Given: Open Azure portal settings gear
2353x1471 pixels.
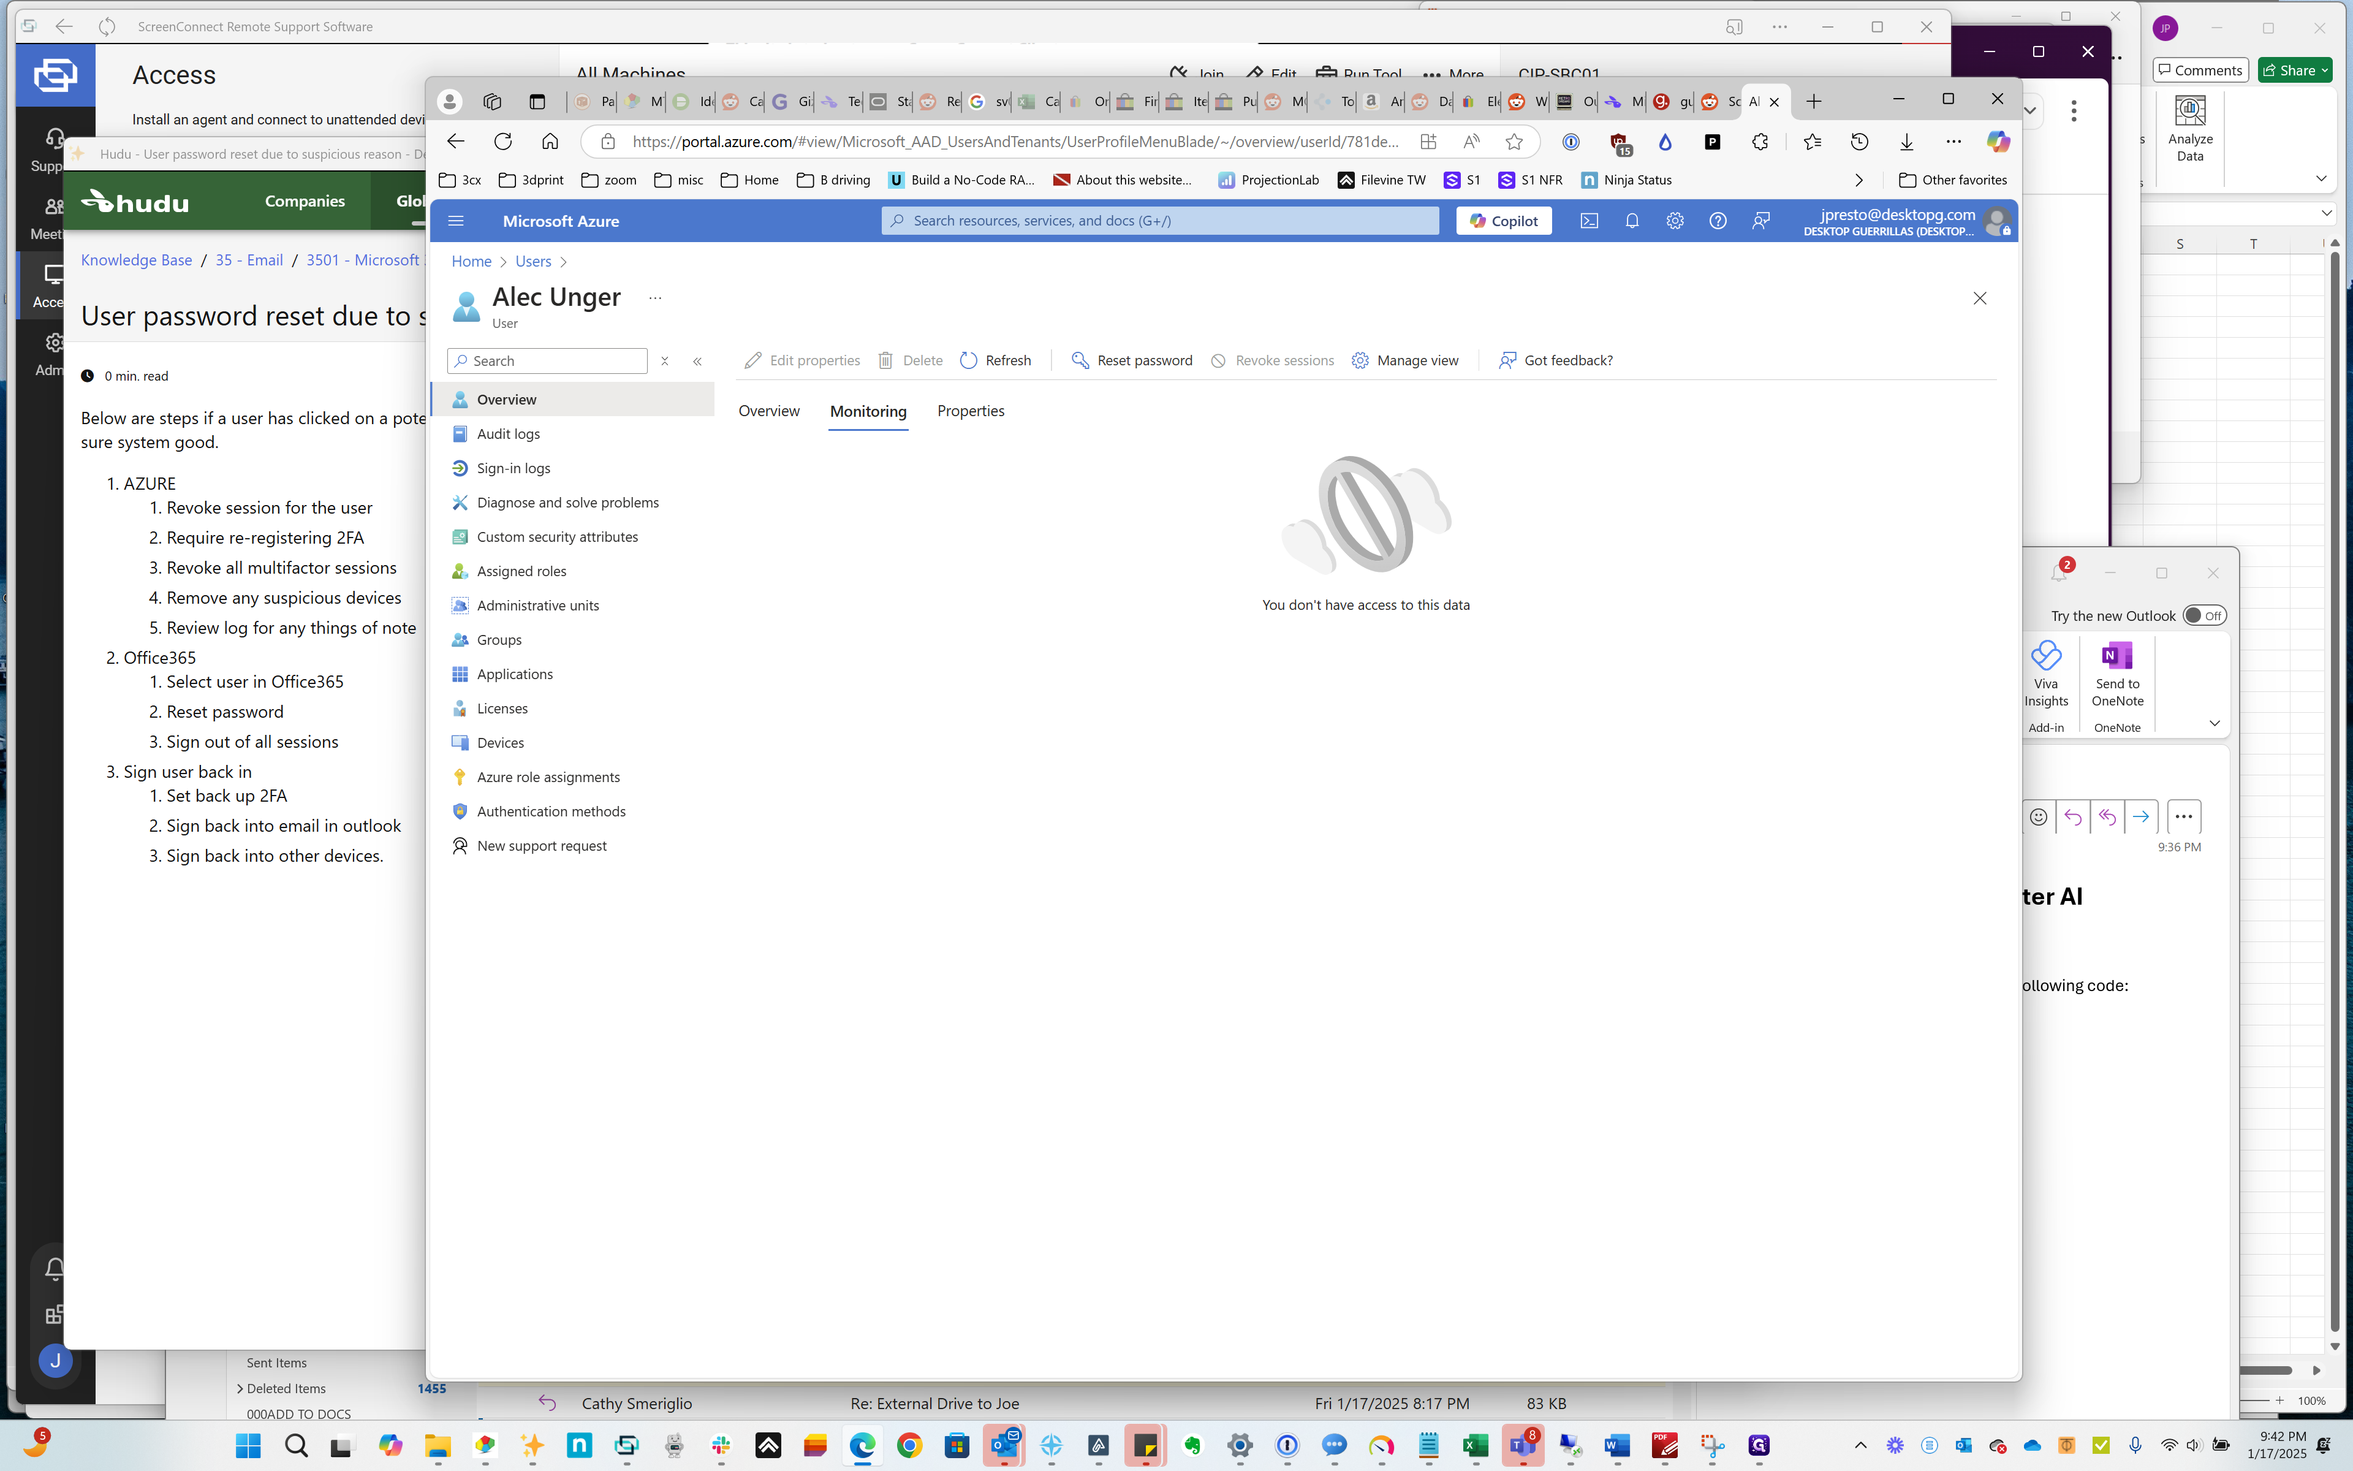Looking at the screenshot, I should [1674, 221].
